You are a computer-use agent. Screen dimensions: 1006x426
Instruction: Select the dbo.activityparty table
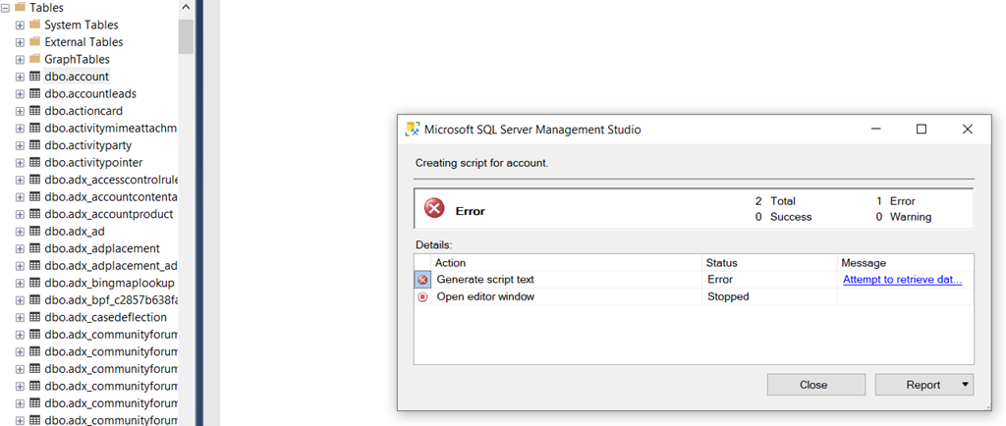(x=87, y=145)
